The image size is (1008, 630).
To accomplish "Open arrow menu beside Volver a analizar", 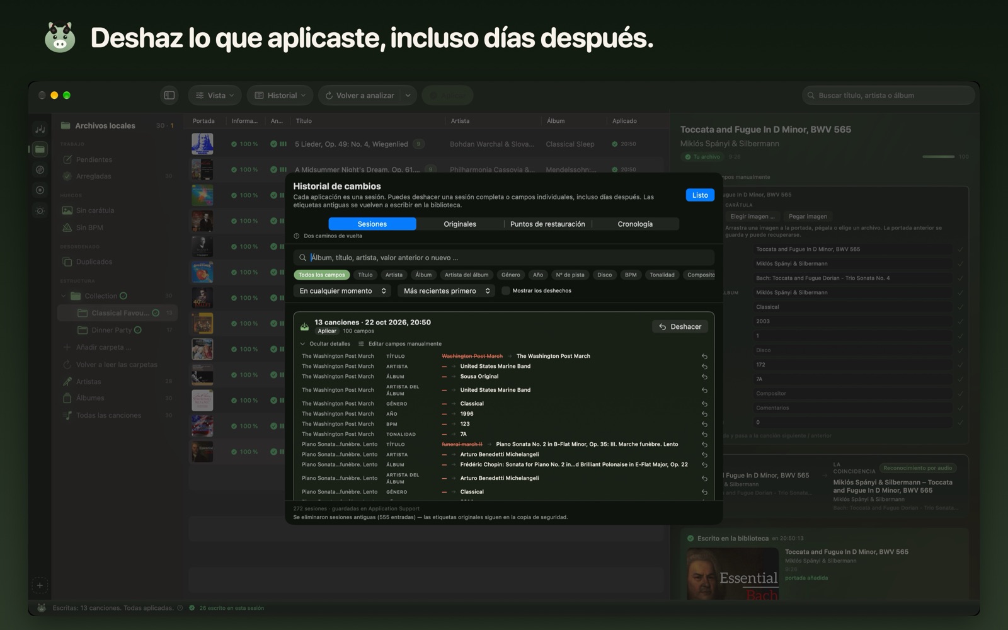I will (x=408, y=95).
